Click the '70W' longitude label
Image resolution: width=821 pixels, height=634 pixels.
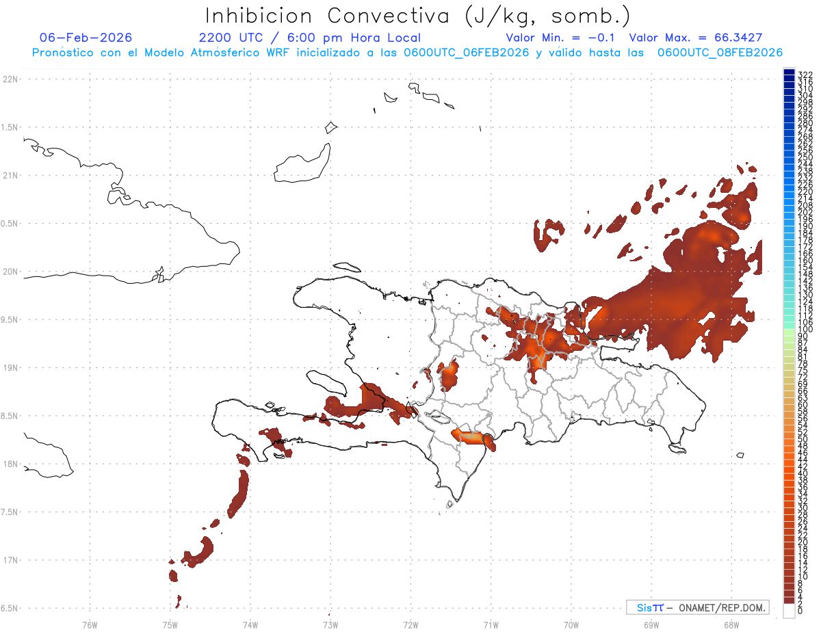[571, 624]
